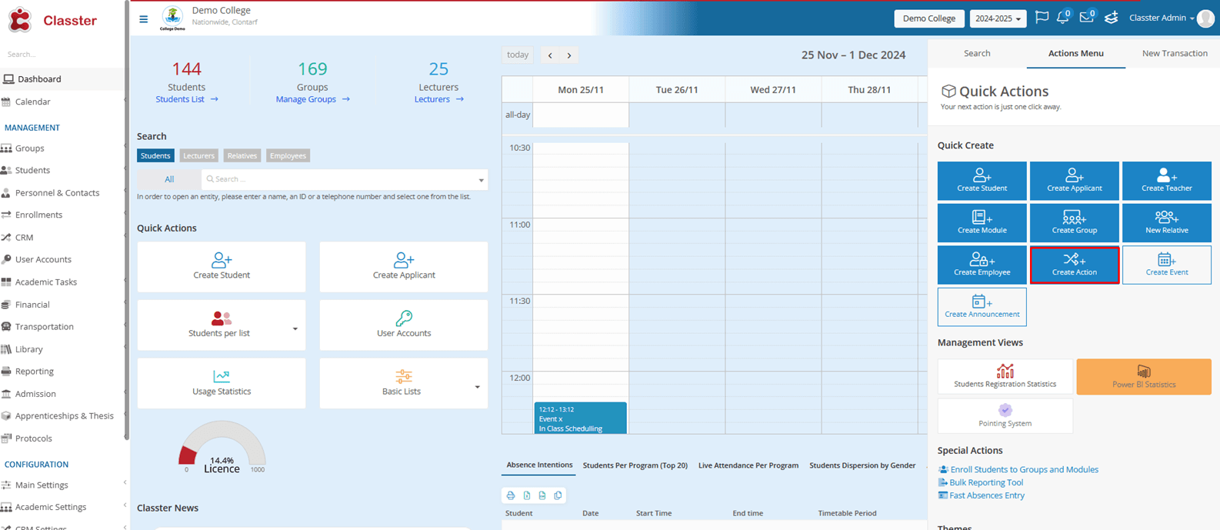The width and height of the screenshot is (1220, 530).
Task: Click the Create Employee tile
Action: point(982,265)
